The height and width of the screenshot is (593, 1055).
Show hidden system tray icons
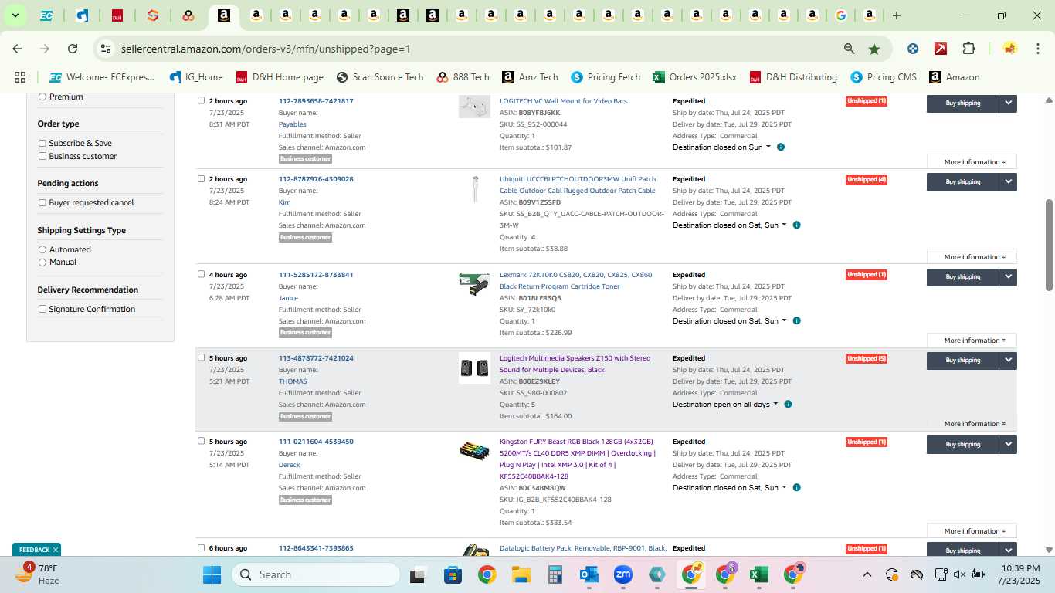pyautogui.click(x=867, y=574)
